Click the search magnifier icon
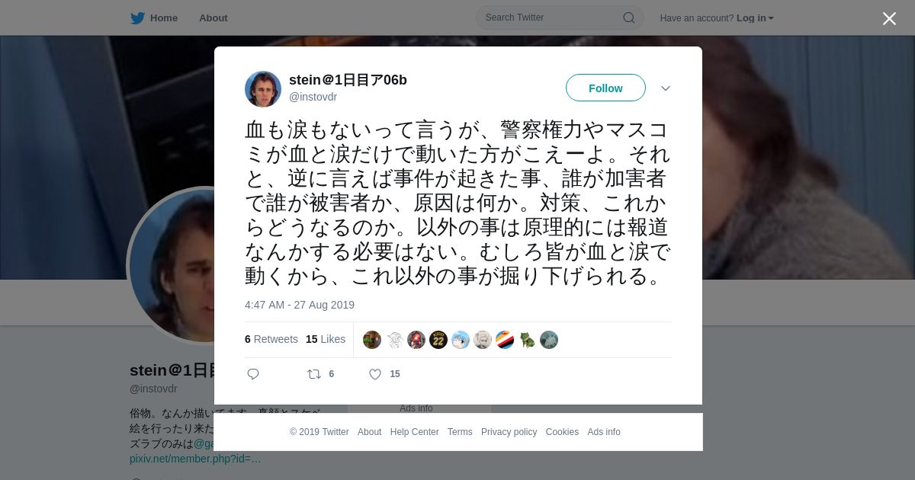This screenshot has width=915, height=480. (x=629, y=18)
